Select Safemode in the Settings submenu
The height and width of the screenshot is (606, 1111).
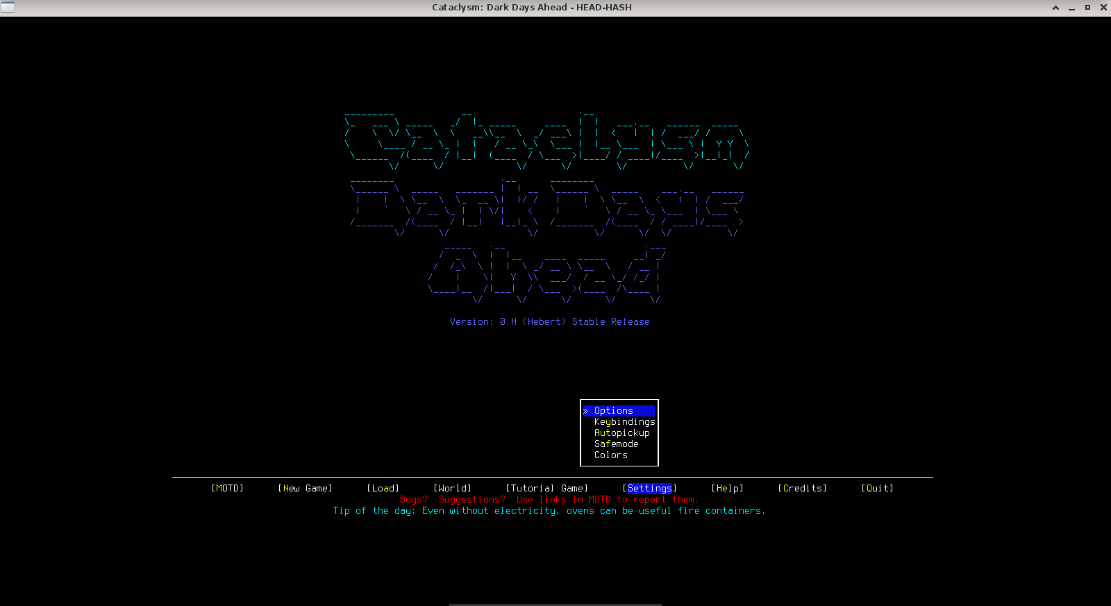tap(616, 444)
